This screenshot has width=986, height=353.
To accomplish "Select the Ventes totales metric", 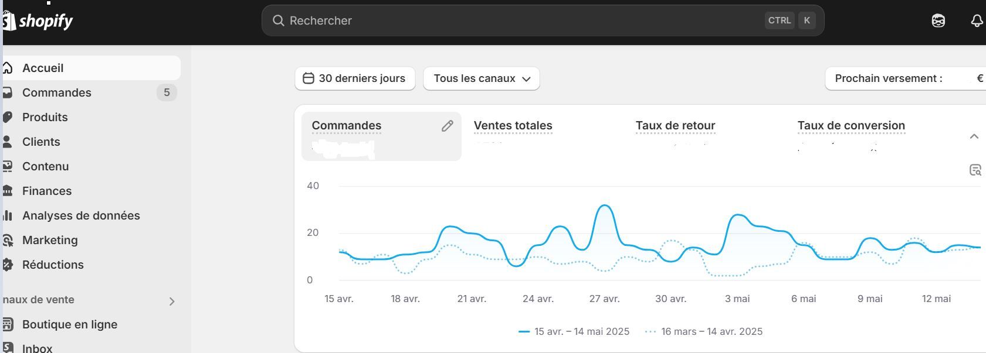I will [513, 126].
